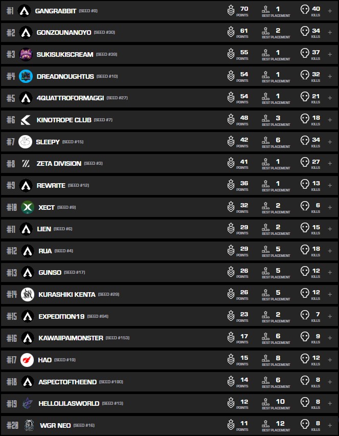Click the ZETA DIVISION logo icon

[26, 164]
